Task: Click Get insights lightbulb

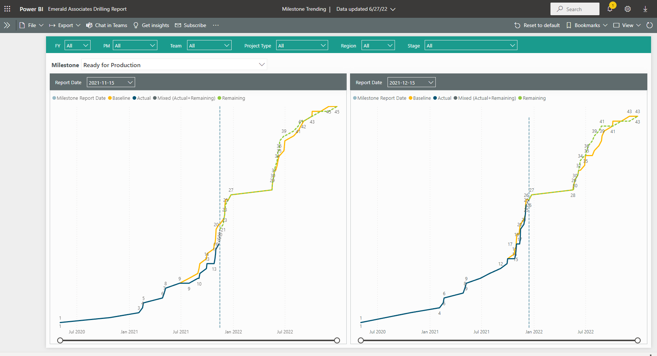Action: point(151,25)
